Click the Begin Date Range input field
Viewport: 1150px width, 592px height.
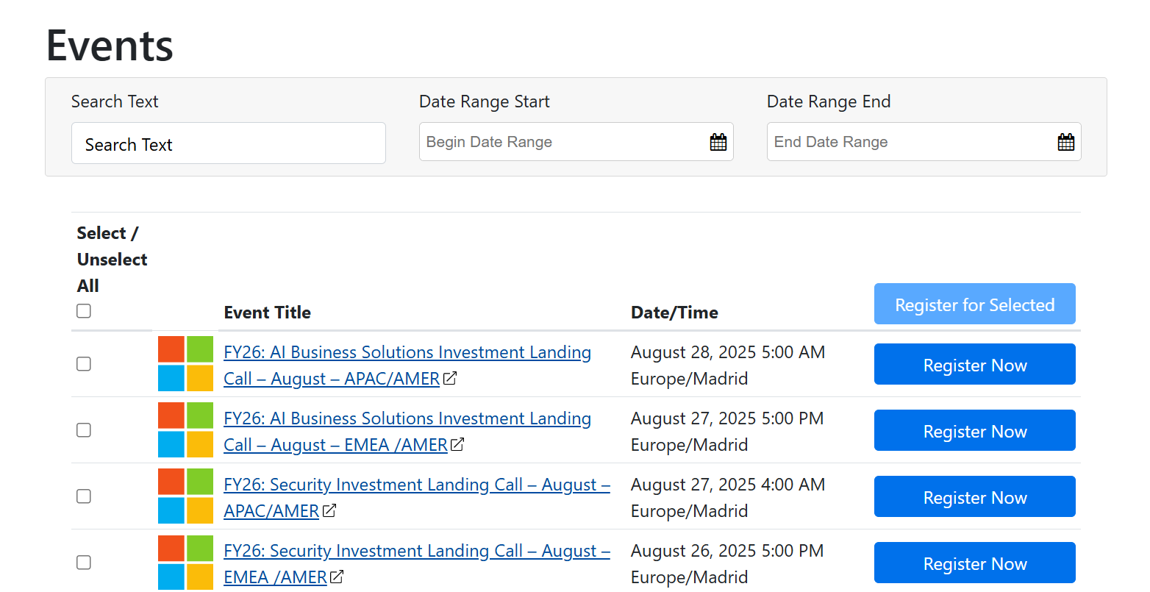pyautogui.click(x=559, y=142)
